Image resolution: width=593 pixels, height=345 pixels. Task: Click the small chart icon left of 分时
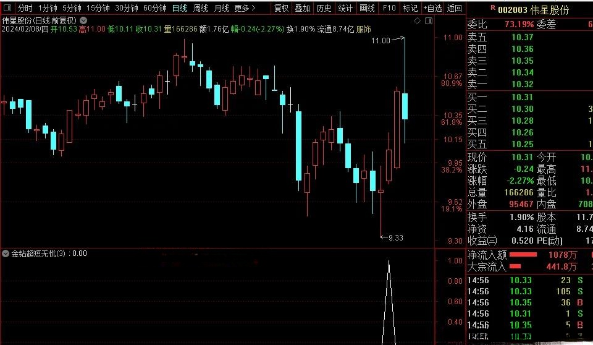click(7, 8)
